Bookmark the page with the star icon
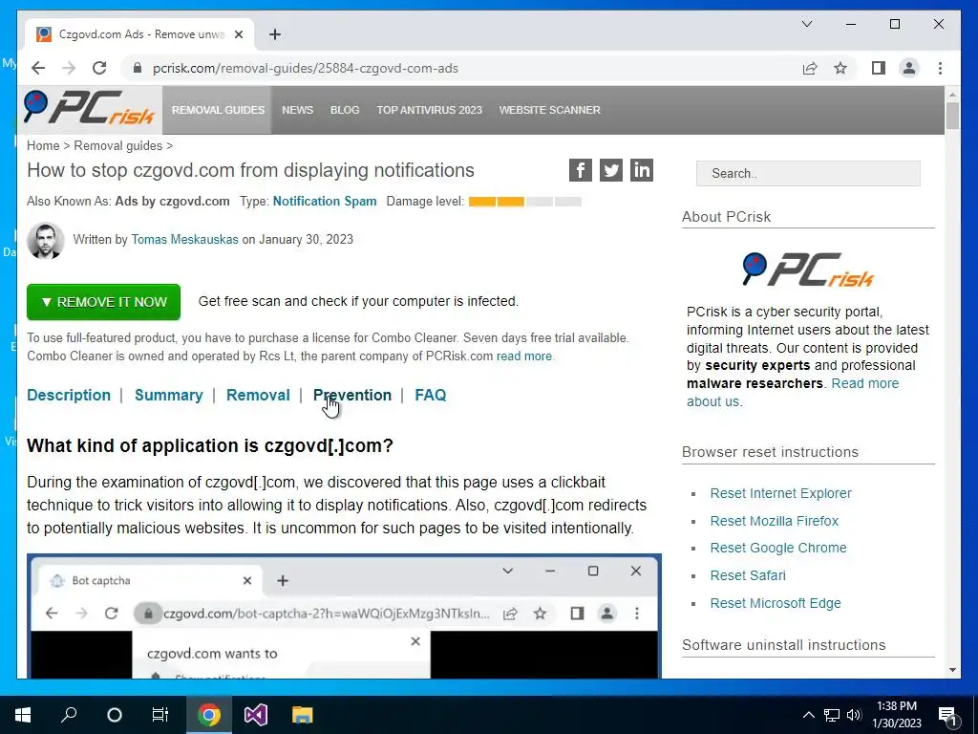The height and width of the screenshot is (734, 978). [x=840, y=68]
